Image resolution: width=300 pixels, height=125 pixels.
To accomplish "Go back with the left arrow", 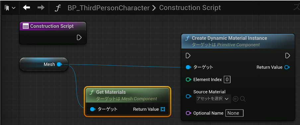I will point(27,8).
